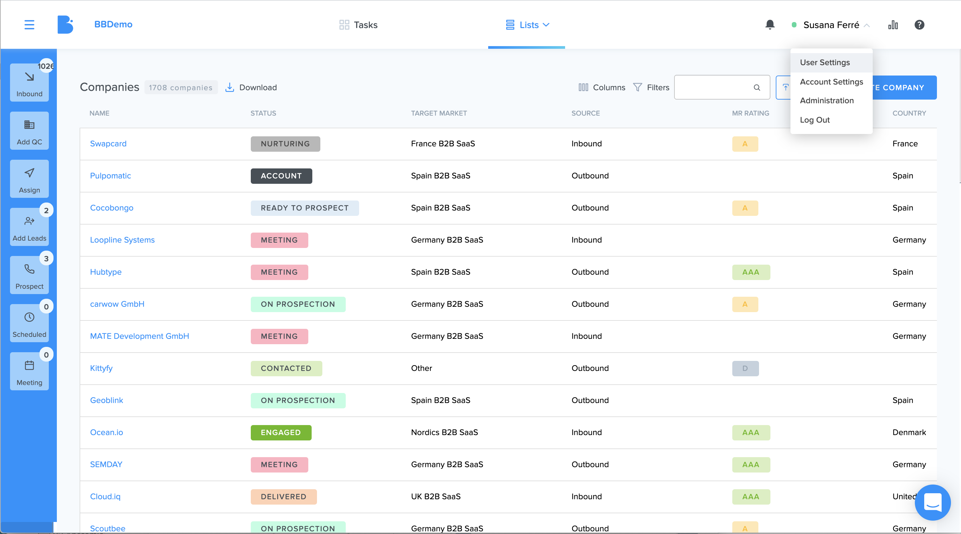Open the Pulpomatic company link
Screen dimensions: 961x534
pyautogui.click(x=110, y=176)
